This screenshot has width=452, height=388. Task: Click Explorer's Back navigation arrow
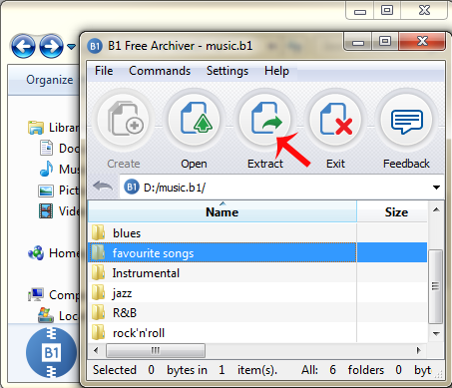(x=23, y=46)
